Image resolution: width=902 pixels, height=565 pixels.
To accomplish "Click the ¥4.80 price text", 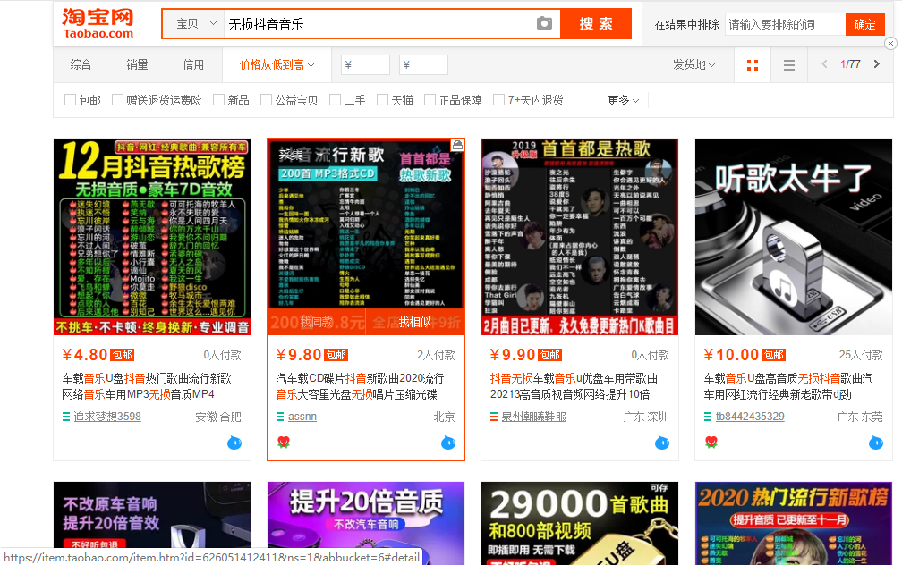I will pyautogui.click(x=84, y=355).
